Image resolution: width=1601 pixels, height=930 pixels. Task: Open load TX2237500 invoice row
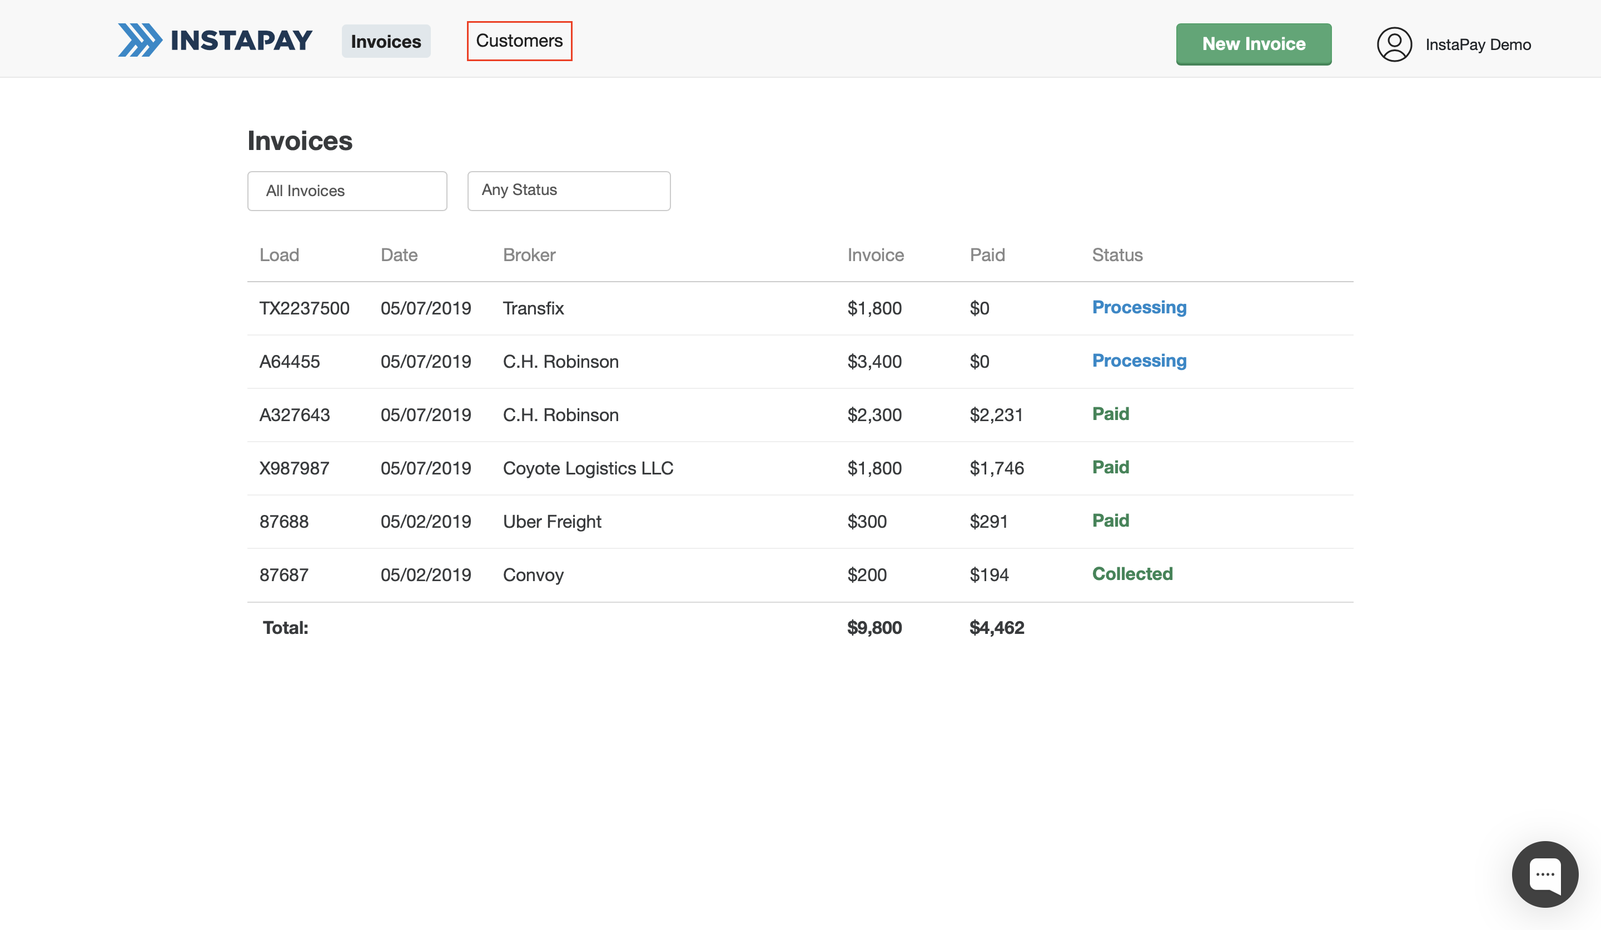click(x=800, y=308)
